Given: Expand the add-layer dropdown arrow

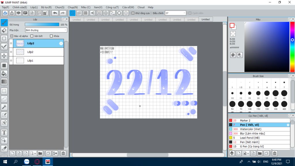Looking at the screenshot, I should pos(35,154).
